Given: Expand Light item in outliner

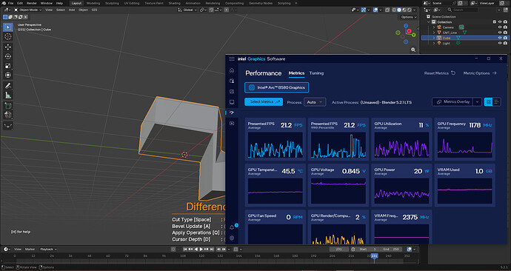Looking at the screenshot, I should point(434,43).
